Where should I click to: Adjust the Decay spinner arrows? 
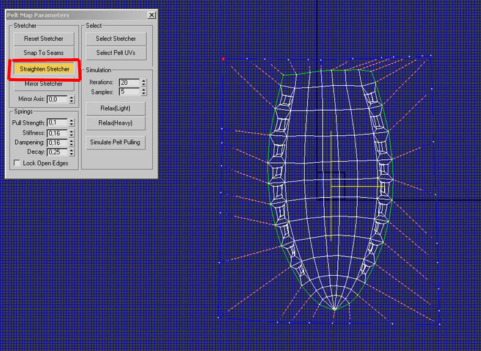click(x=72, y=152)
